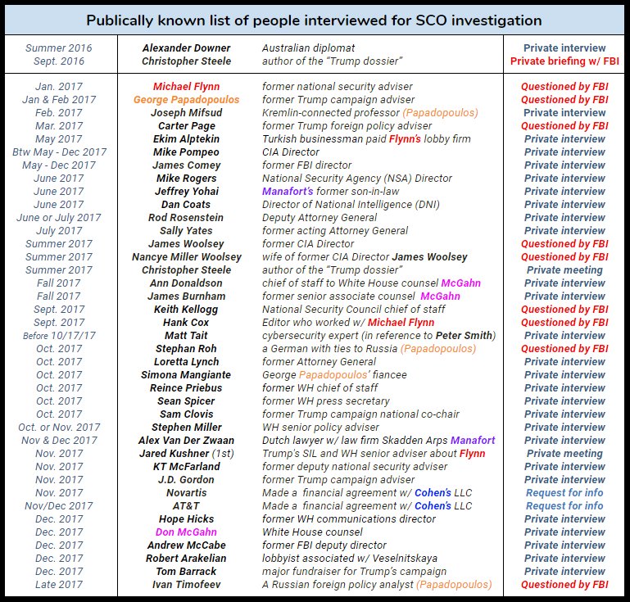Select the name 'Robert Arakelian'
This screenshot has height=602, width=630.
[x=186, y=559]
